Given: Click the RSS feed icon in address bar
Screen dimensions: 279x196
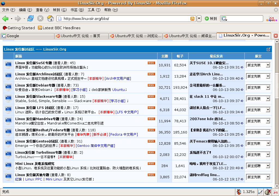Looking at the screenshot, I should (192, 19).
